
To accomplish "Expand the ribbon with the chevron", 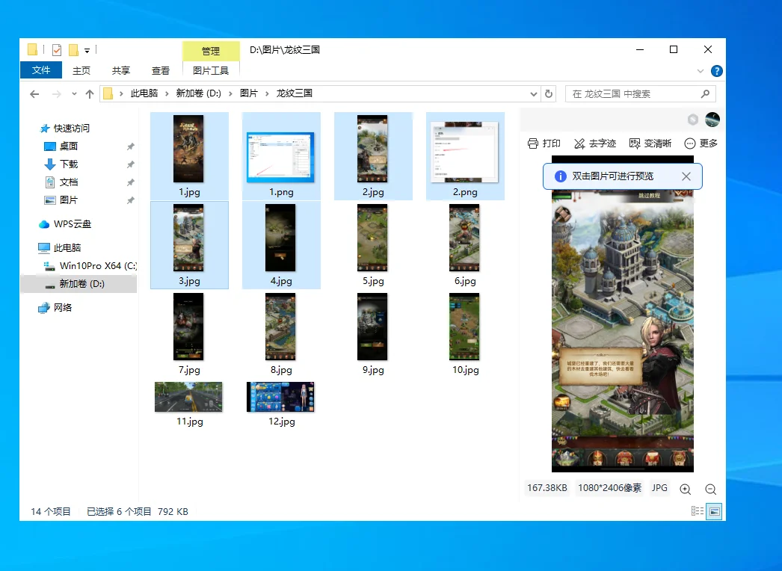I will coord(701,71).
